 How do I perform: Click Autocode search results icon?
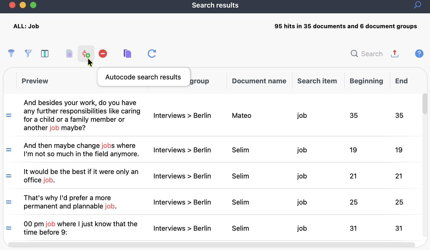pyautogui.click(x=86, y=54)
